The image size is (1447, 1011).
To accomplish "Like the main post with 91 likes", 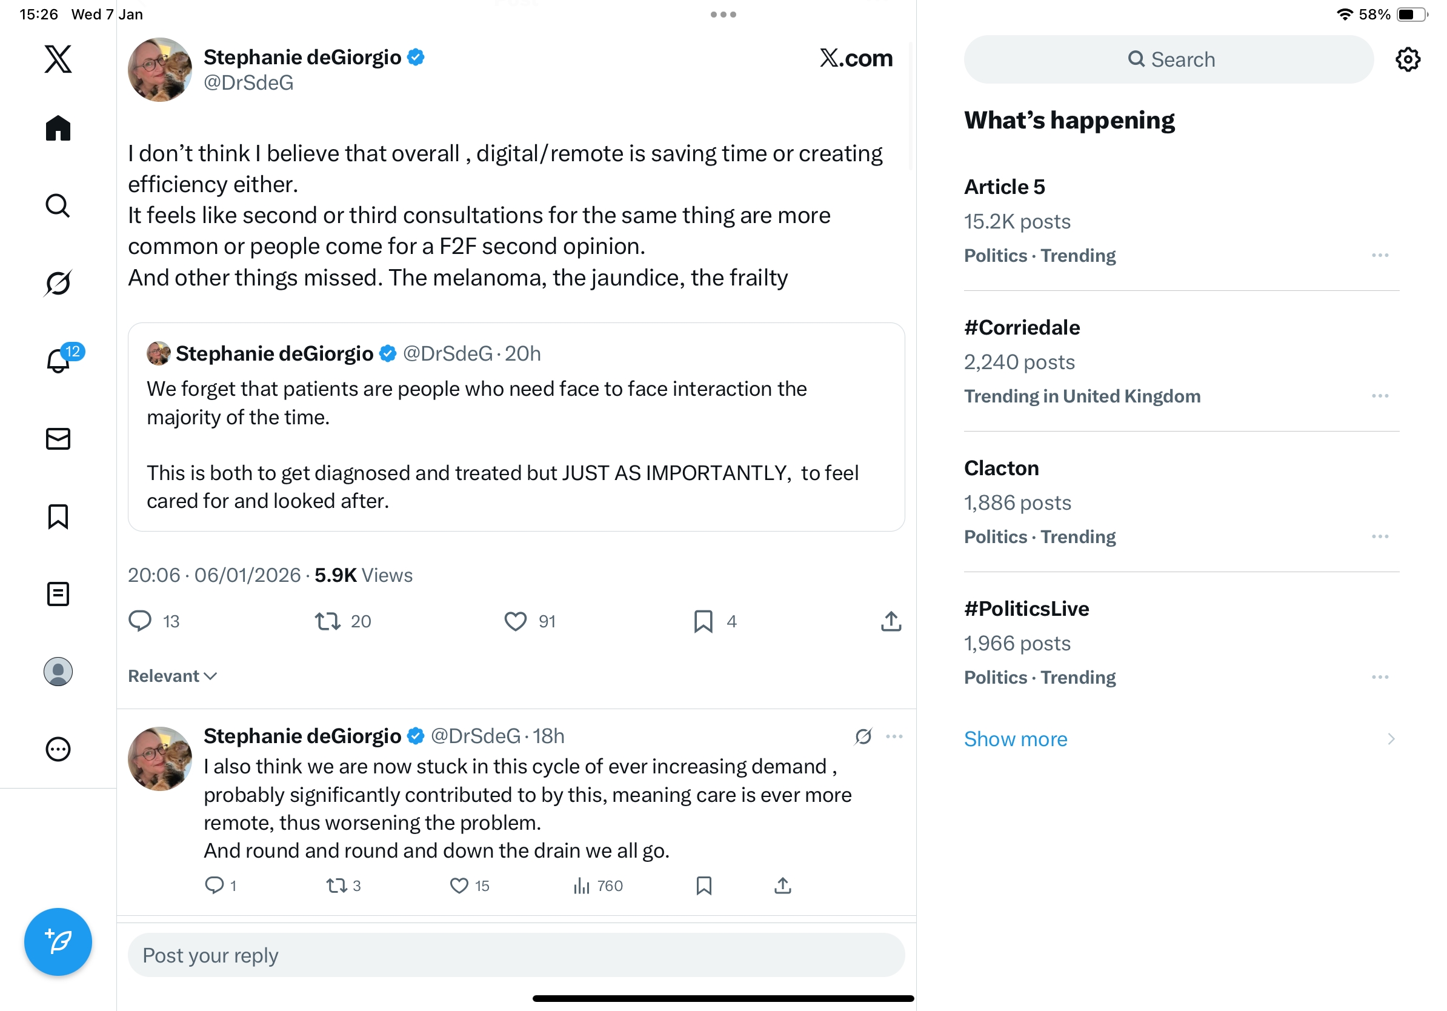I will (516, 621).
